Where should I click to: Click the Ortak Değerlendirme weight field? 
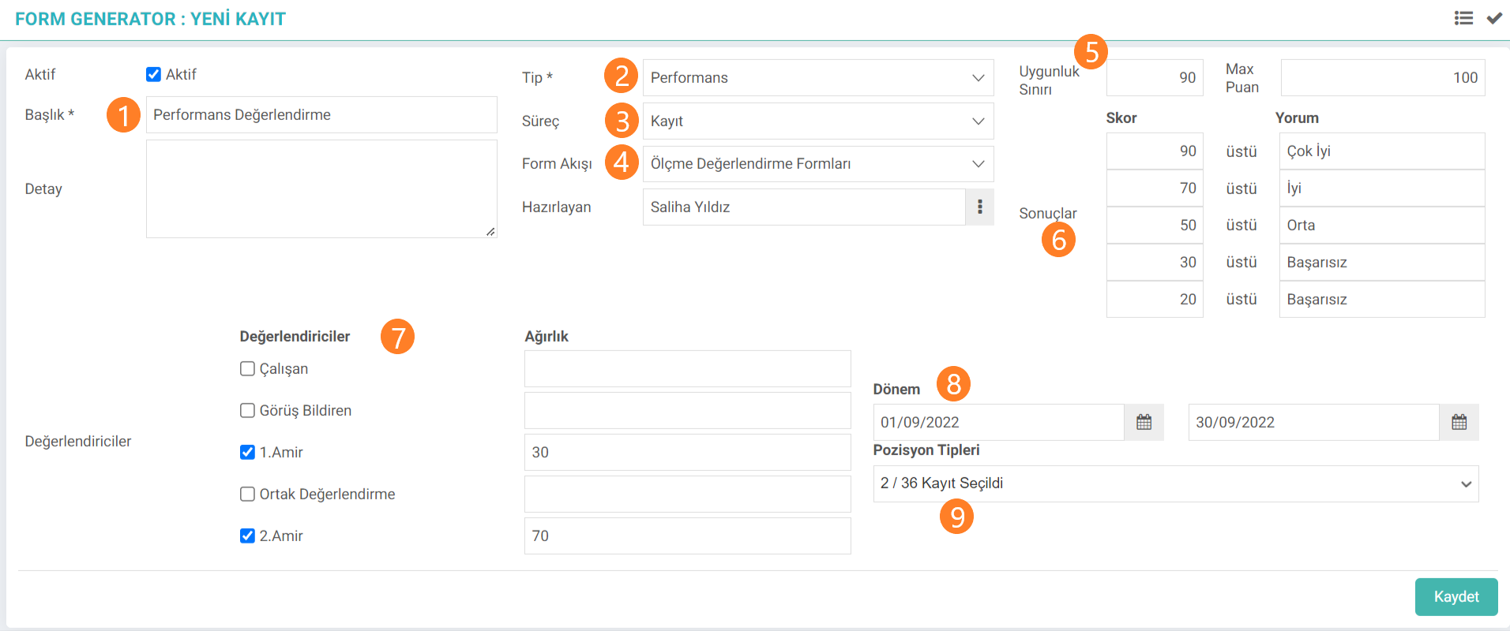click(x=687, y=494)
